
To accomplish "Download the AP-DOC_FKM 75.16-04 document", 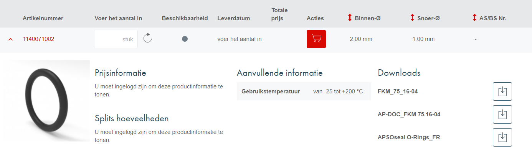I will 502,114.
